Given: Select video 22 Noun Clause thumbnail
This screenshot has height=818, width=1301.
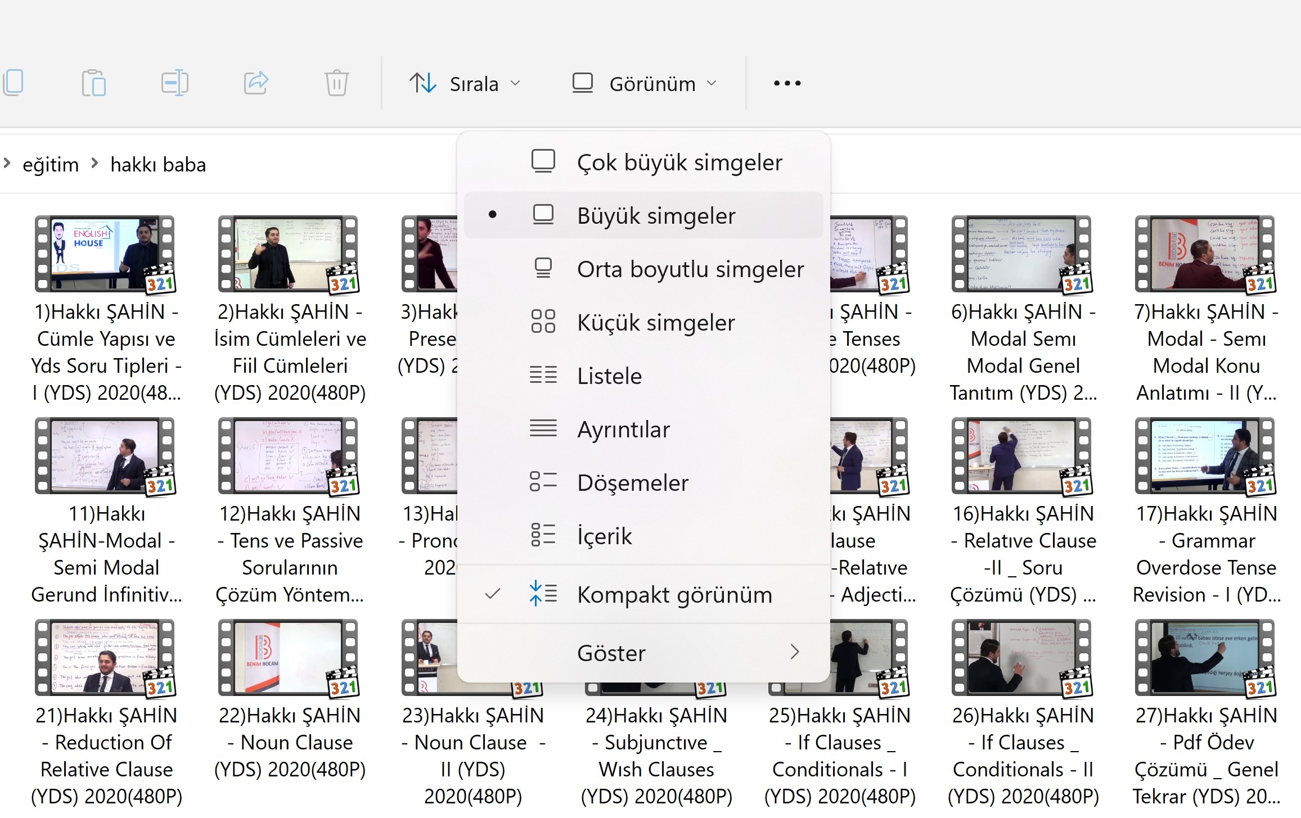Looking at the screenshot, I should (x=289, y=658).
